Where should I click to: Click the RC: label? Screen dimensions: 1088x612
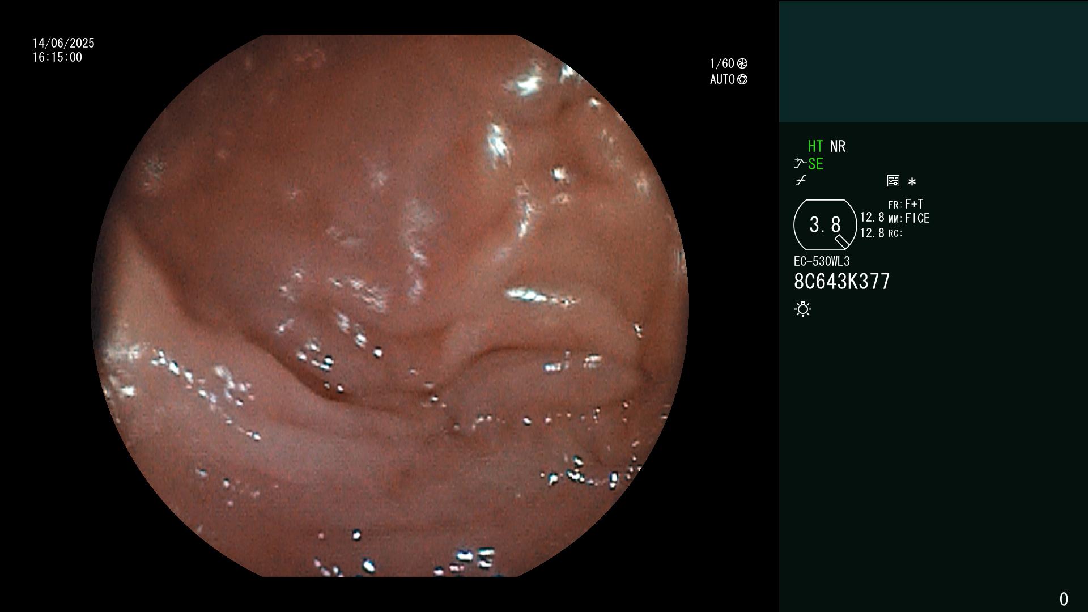point(895,233)
